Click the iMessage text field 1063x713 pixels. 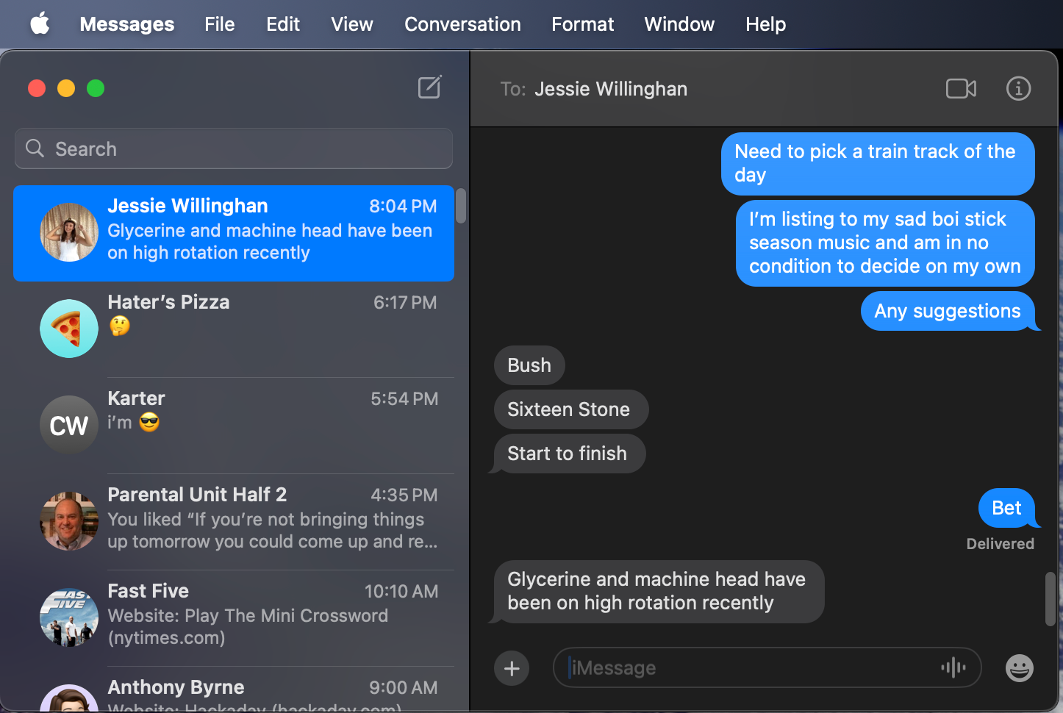[767, 667]
